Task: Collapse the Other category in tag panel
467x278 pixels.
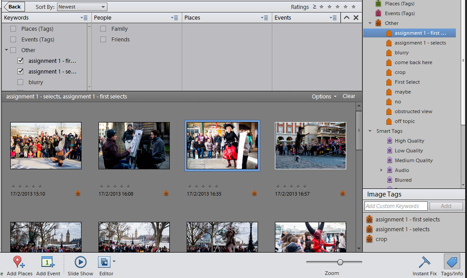Action: tap(370, 23)
